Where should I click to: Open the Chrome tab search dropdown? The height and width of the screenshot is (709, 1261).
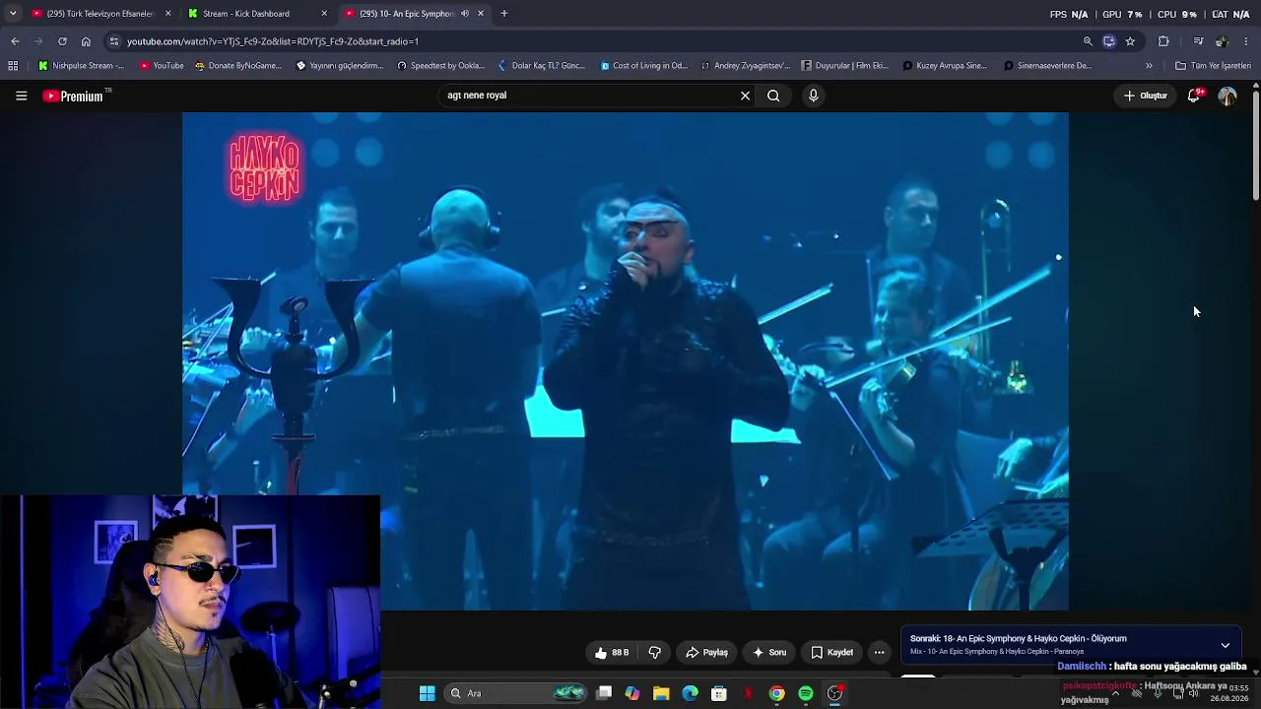pos(13,14)
